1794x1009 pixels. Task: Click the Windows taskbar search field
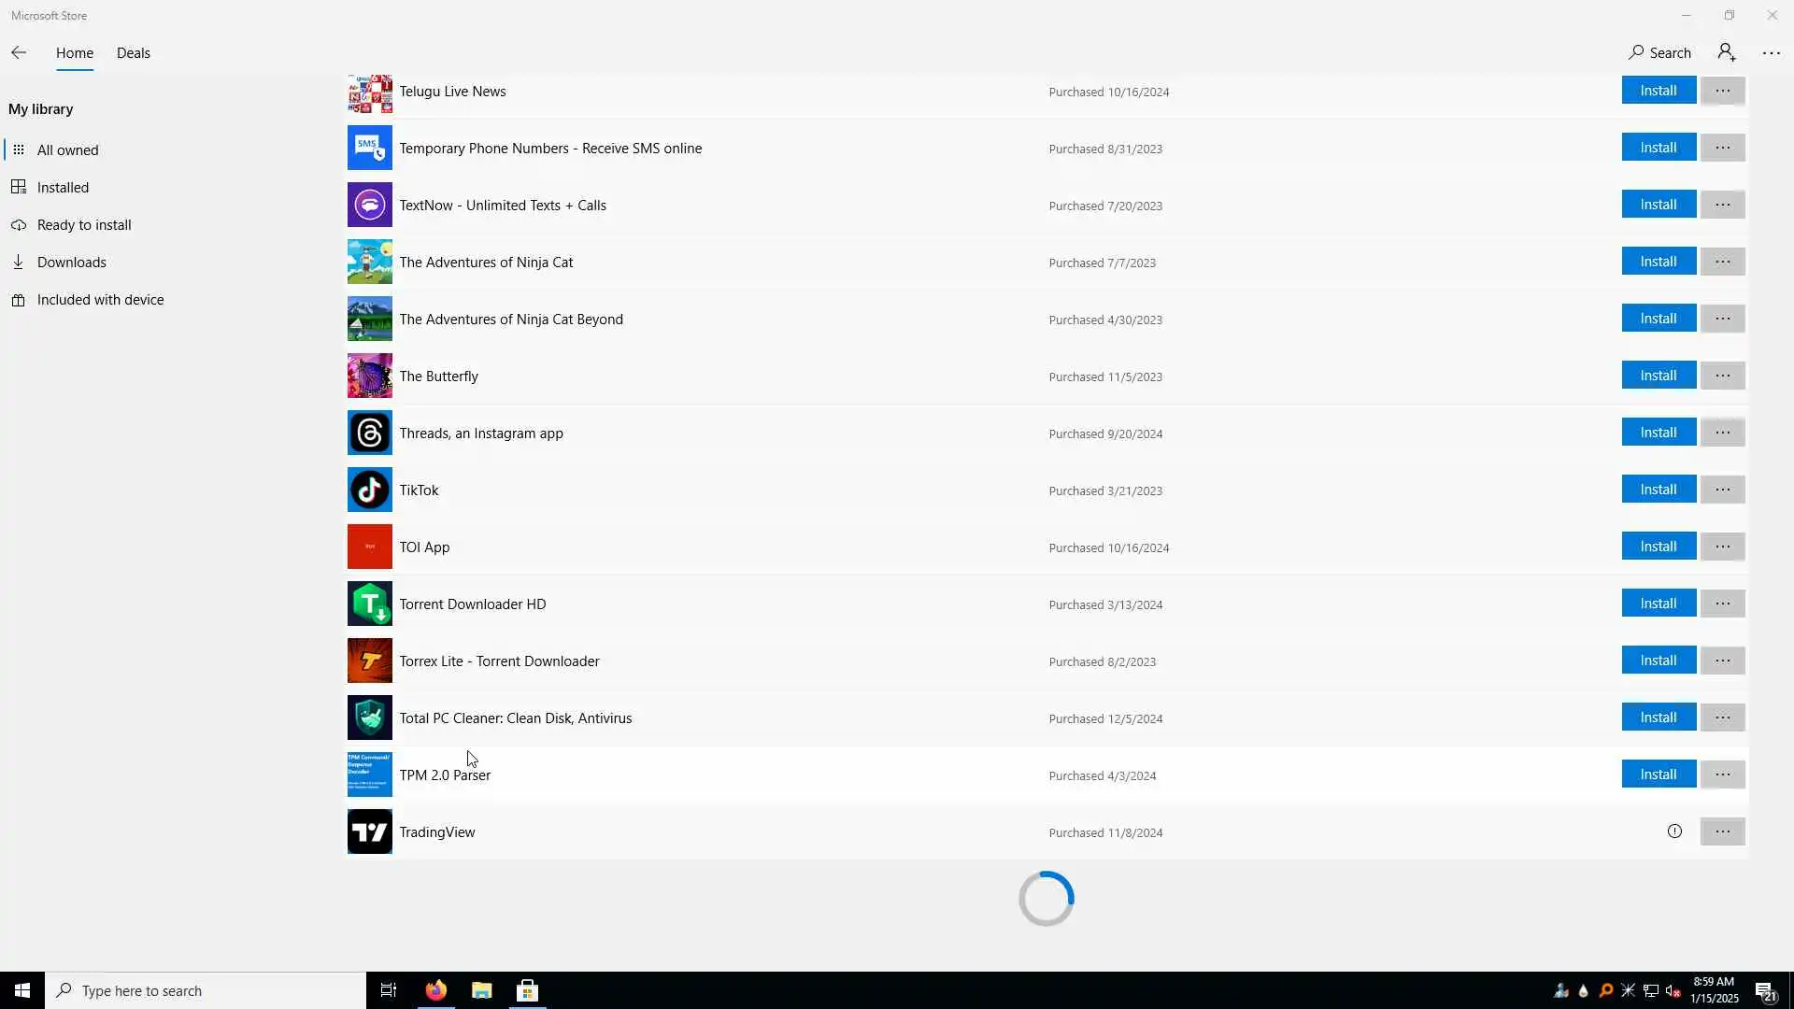[x=206, y=990]
